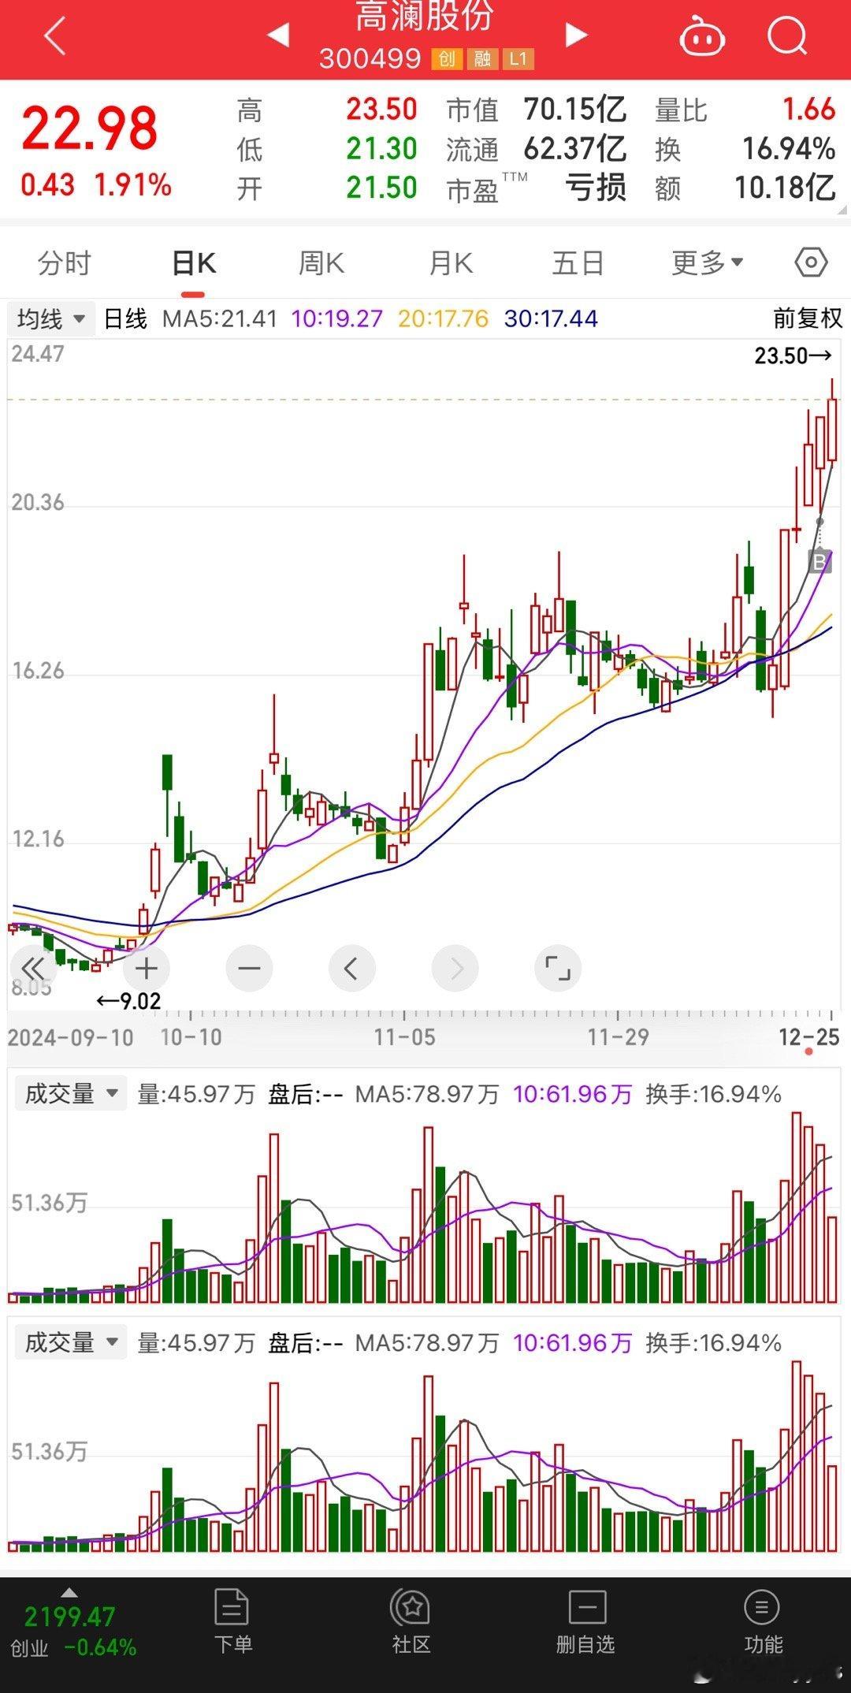Tap the L1 data level badge
This screenshot has height=1693, width=851.
(518, 59)
